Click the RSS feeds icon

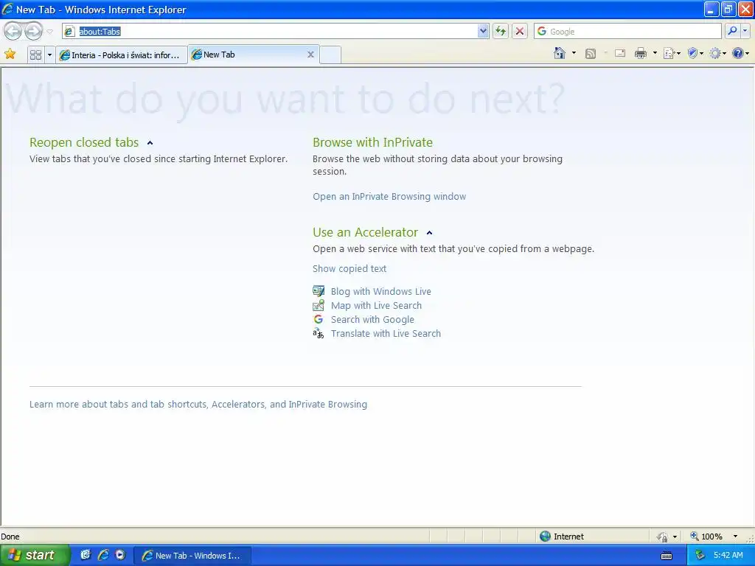(591, 53)
